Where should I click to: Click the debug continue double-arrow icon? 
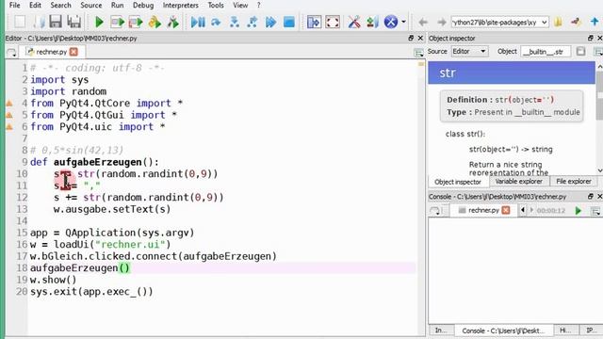click(x=270, y=22)
